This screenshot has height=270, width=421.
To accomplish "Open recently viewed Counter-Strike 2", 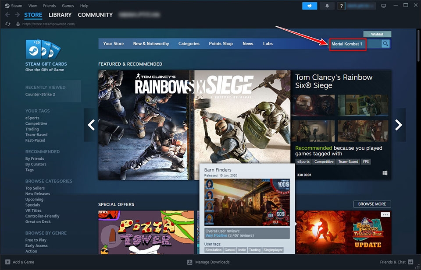I will [40, 94].
